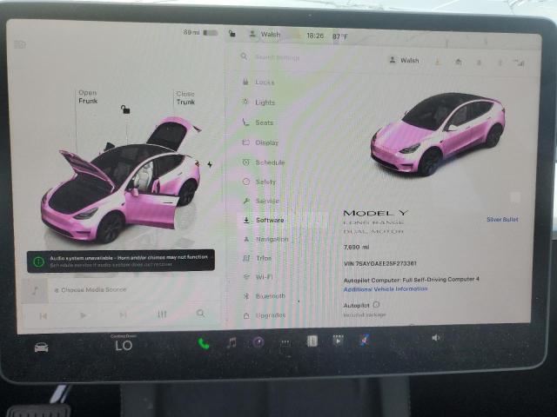Open the Navigation settings menu
Screen dimensions: 557x417
[x=265, y=240]
